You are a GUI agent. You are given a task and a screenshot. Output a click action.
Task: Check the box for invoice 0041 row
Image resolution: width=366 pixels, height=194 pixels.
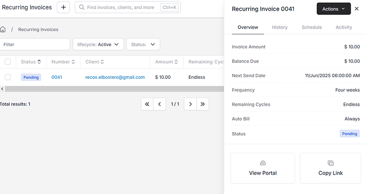(8, 77)
